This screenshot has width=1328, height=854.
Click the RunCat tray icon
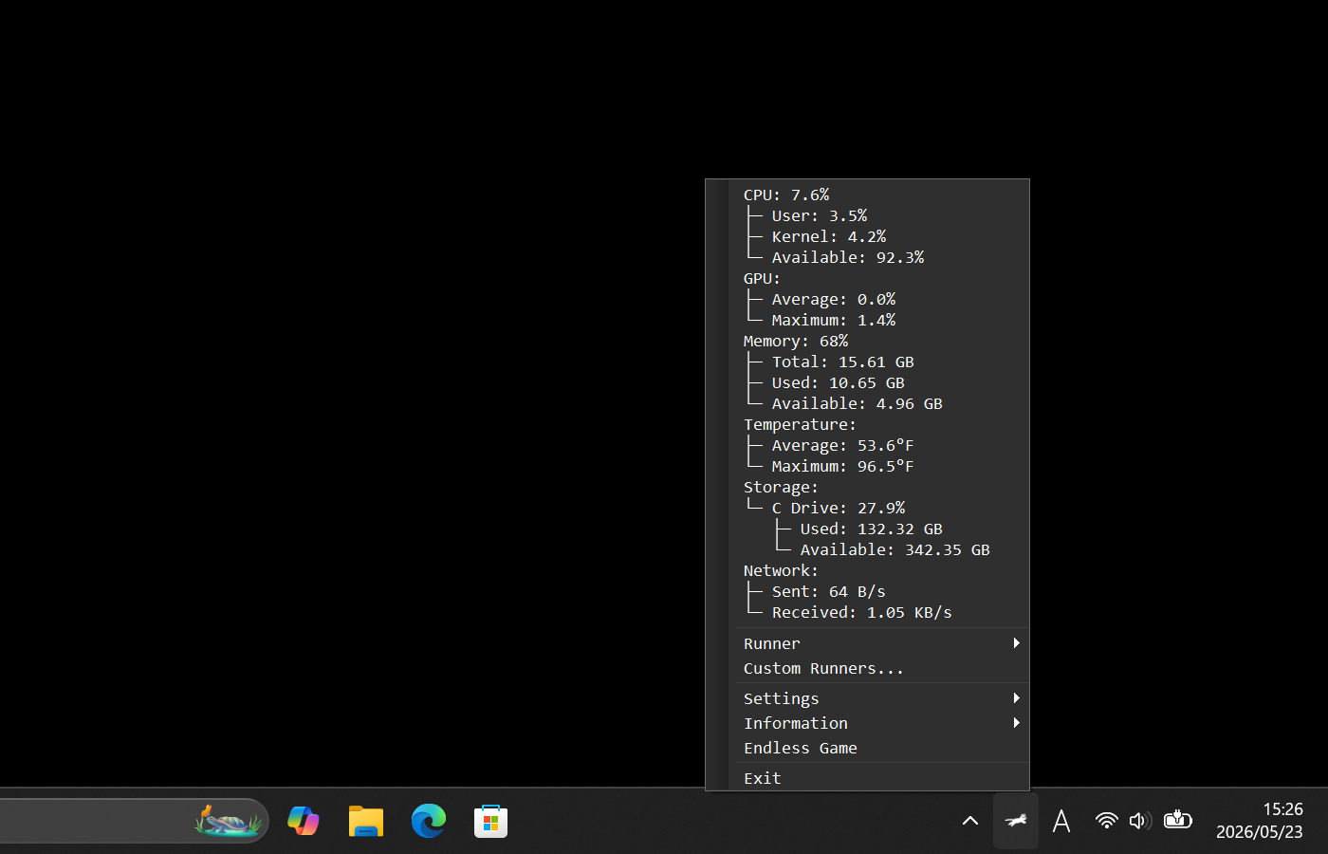(1016, 821)
